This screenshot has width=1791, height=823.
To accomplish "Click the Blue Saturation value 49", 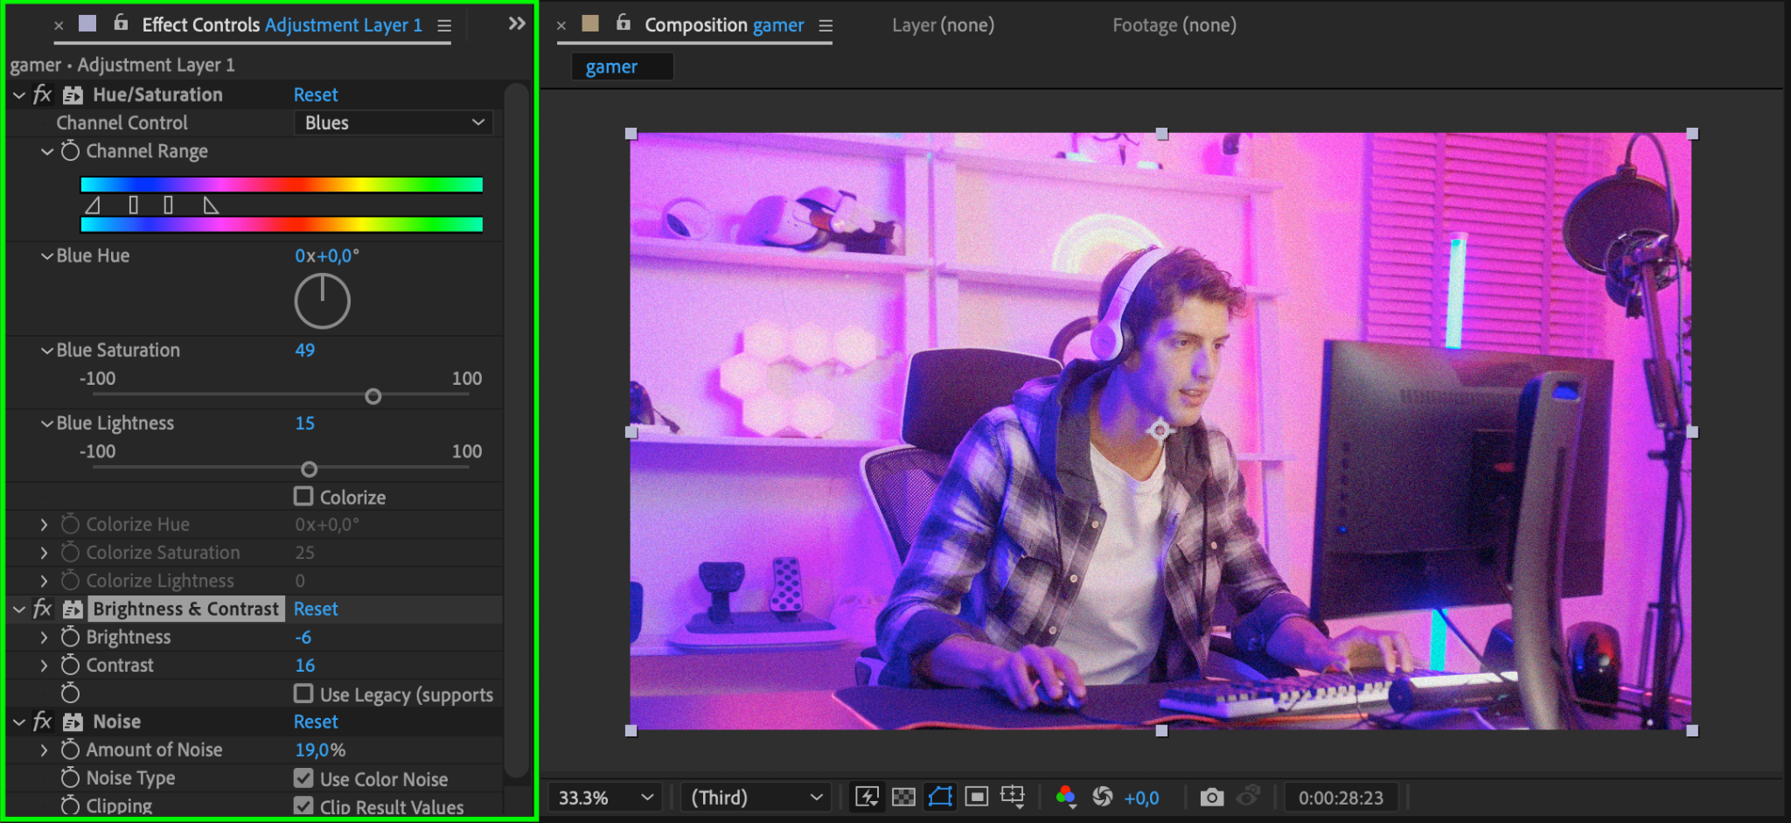I will click(x=304, y=350).
